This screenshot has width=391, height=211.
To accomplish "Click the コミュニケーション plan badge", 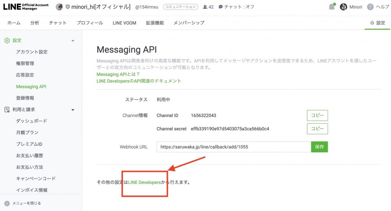I will pos(181,7).
